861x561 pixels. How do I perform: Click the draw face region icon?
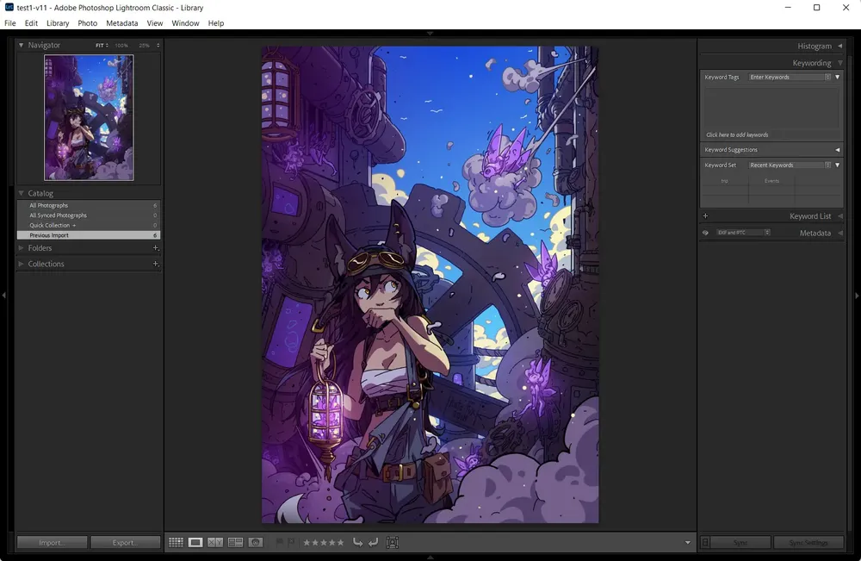tap(393, 542)
